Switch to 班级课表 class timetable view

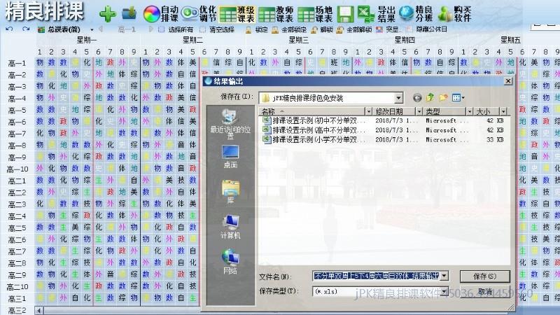237,13
